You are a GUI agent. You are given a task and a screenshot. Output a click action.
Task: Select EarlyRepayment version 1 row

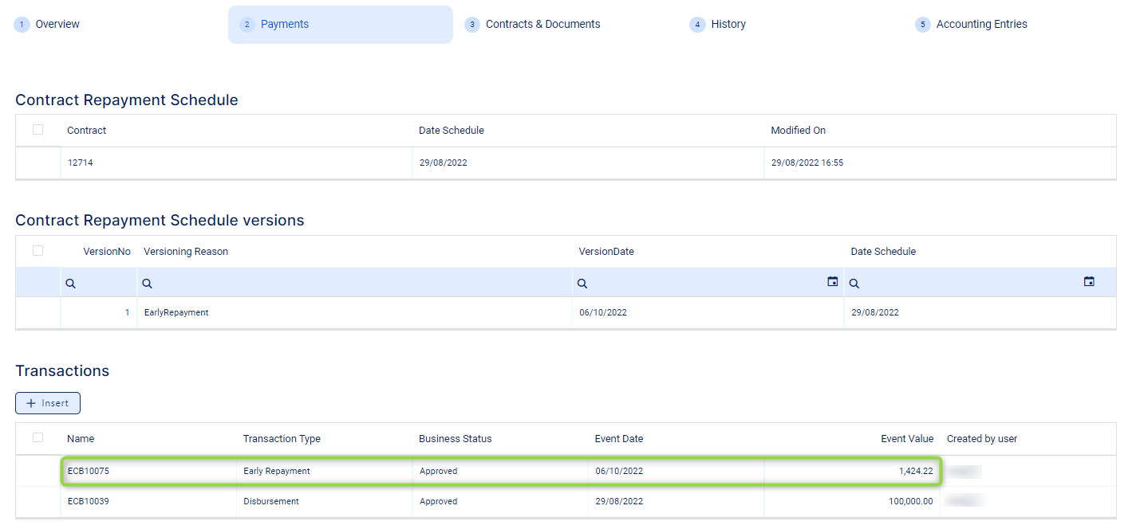pyautogui.click(x=176, y=313)
